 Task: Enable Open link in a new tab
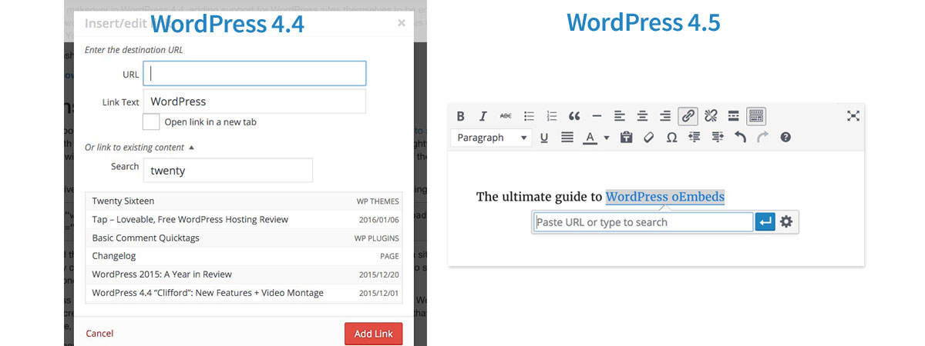(151, 121)
